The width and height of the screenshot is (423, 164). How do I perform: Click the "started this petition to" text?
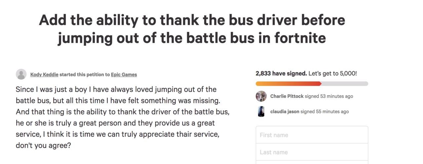tap(85, 74)
